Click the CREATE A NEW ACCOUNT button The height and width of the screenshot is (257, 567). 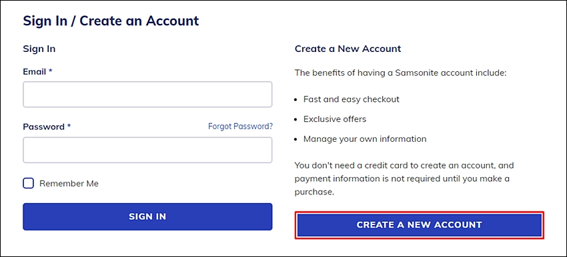(x=419, y=225)
